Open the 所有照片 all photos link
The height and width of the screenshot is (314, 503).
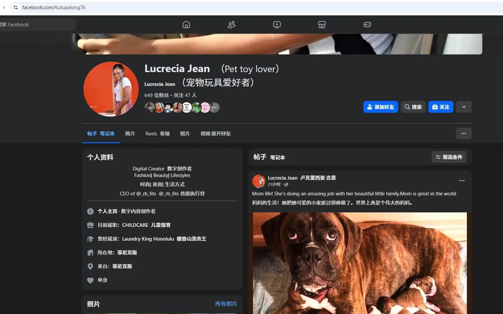point(226,304)
